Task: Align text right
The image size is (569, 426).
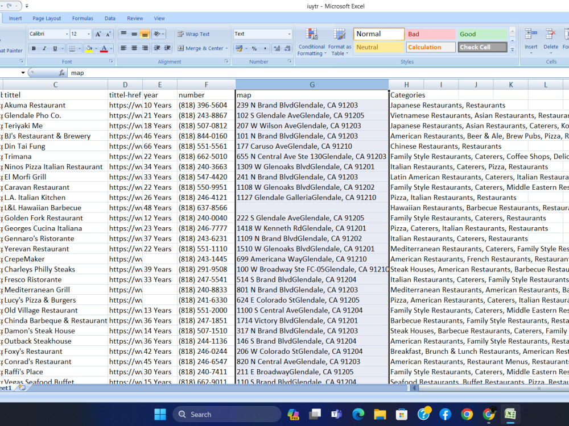Action: (x=145, y=48)
